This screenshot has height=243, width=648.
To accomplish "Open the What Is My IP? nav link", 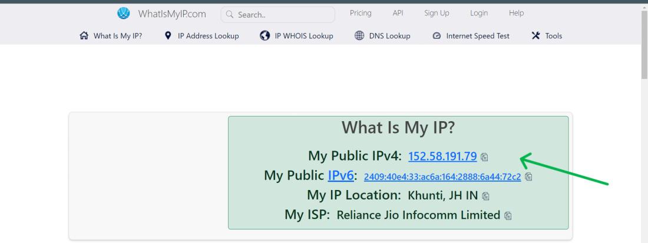I will point(118,36).
